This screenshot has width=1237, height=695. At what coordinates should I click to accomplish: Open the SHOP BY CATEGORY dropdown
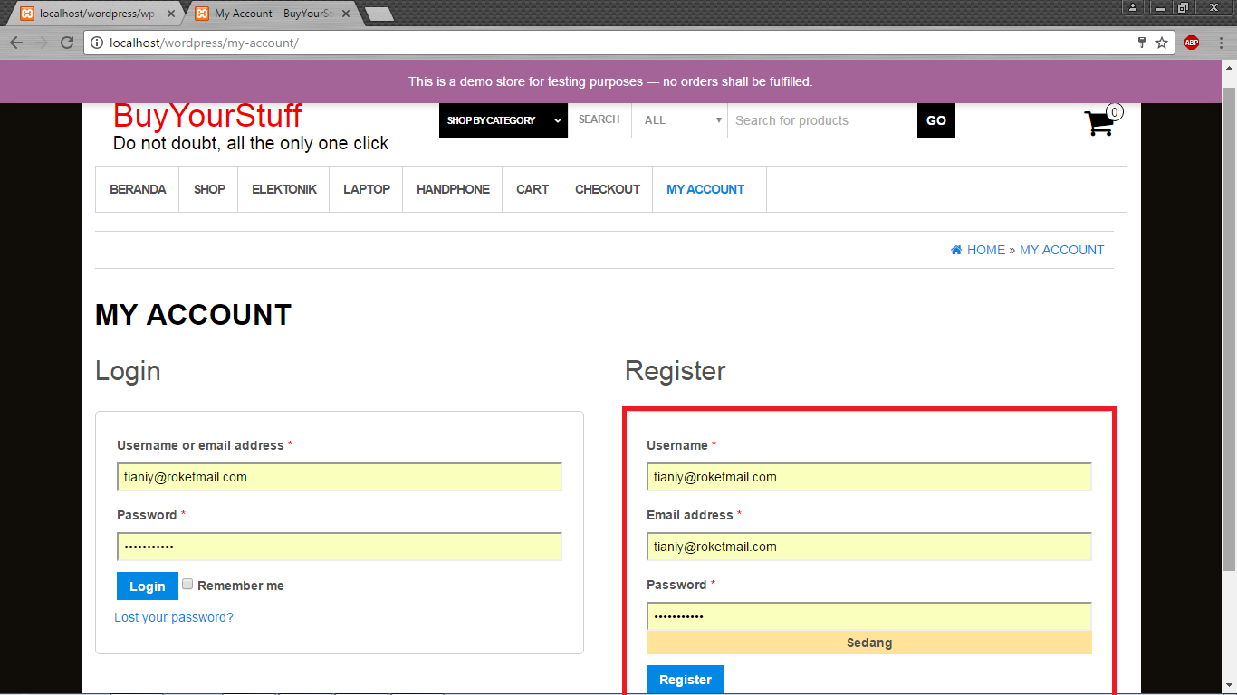click(503, 120)
